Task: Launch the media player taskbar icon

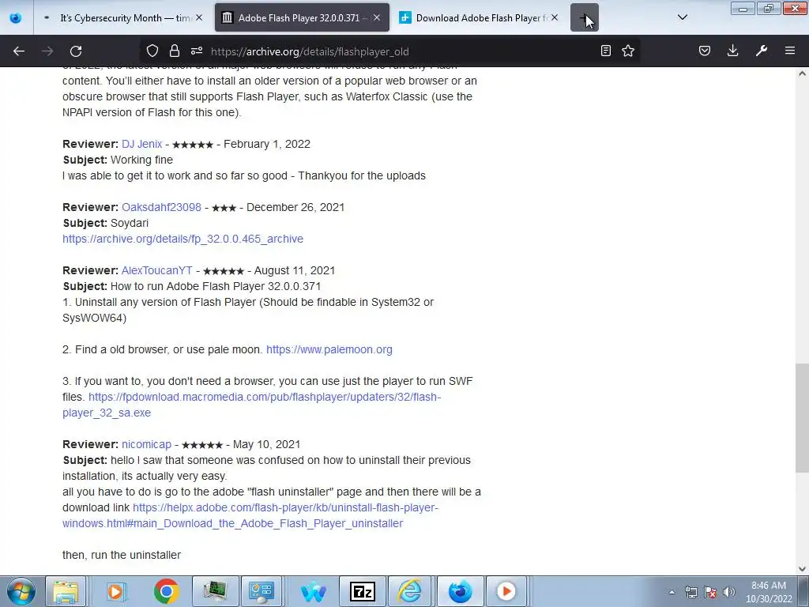Action: [x=115, y=591]
